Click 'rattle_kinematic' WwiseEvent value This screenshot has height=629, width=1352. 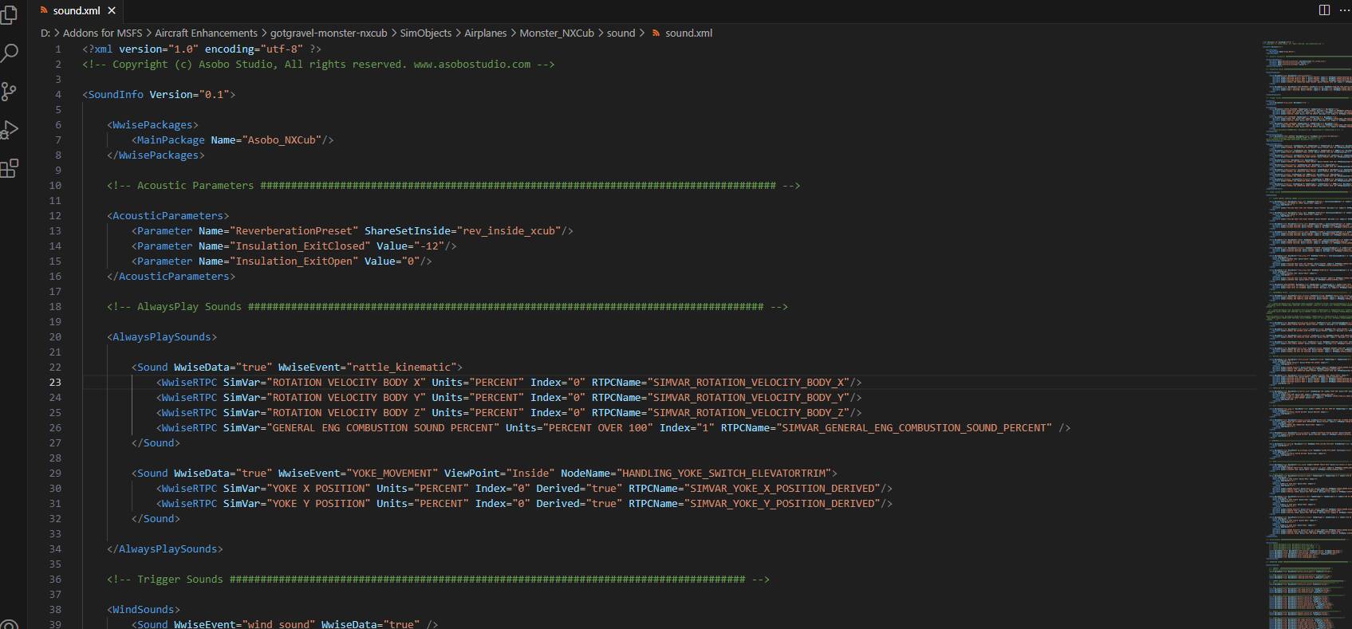(401, 367)
